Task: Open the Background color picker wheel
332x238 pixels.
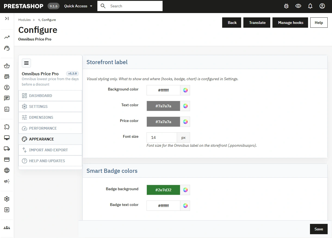Action: point(185,90)
